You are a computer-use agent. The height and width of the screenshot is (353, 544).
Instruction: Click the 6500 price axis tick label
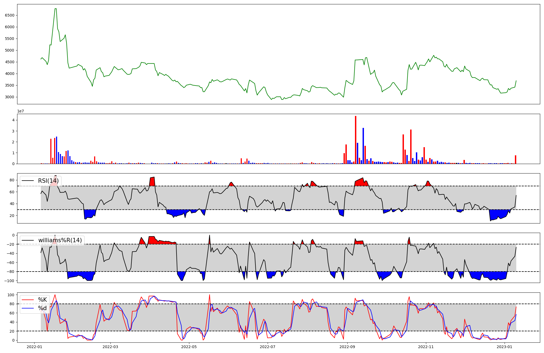(x=10, y=15)
